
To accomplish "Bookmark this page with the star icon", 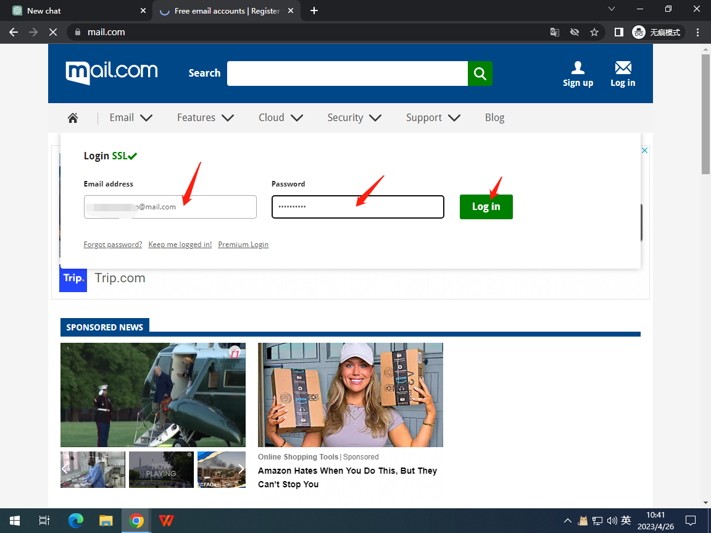I will [594, 32].
